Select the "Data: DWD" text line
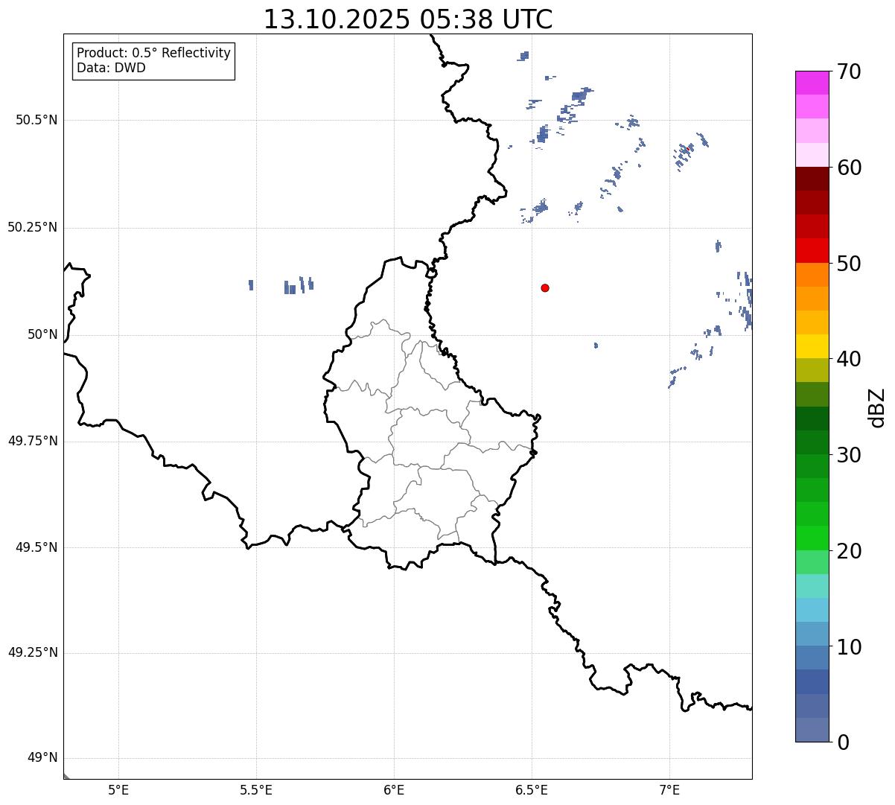Screen dimensions: 895x805 pyautogui.click(x=111, y=69)
